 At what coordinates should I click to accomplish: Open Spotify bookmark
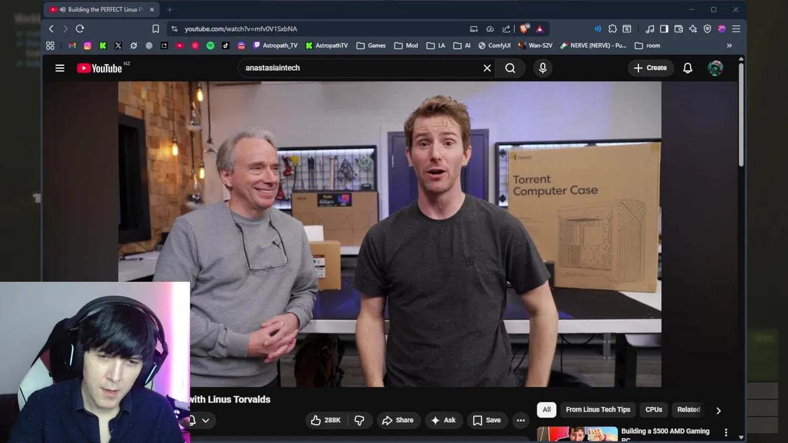[x=211, y=46]
